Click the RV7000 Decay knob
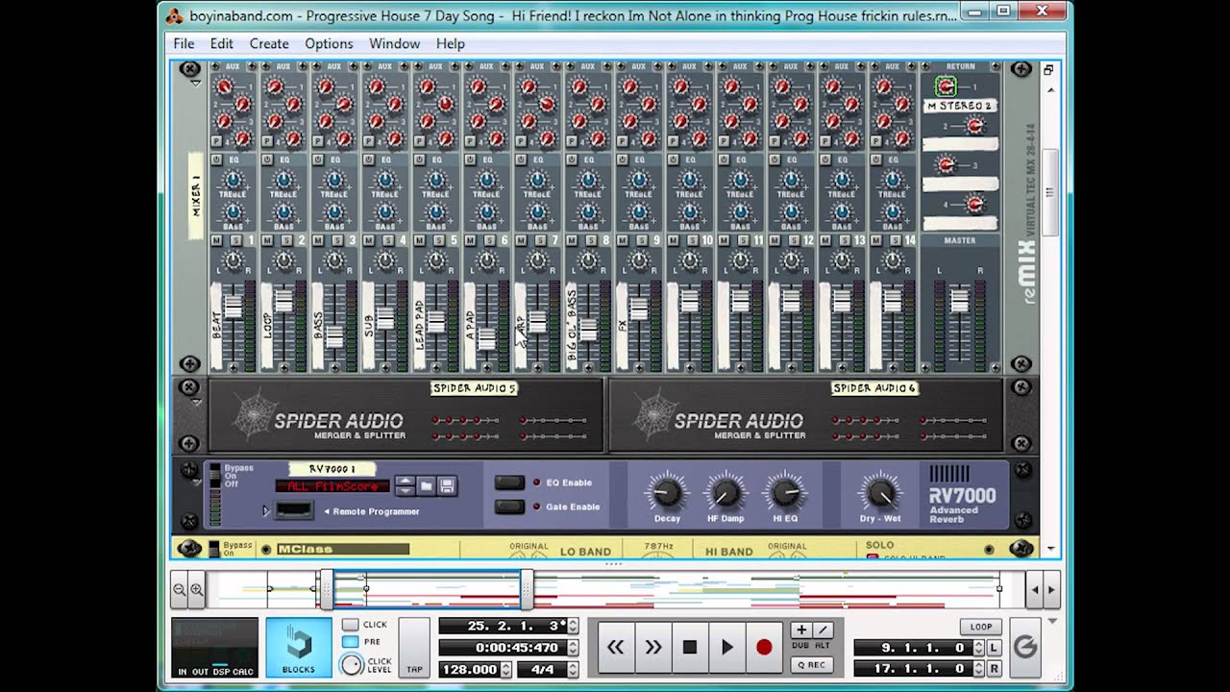Image resolution: width=1230 pixels, height=692 pixels. (x=667, y=493)
